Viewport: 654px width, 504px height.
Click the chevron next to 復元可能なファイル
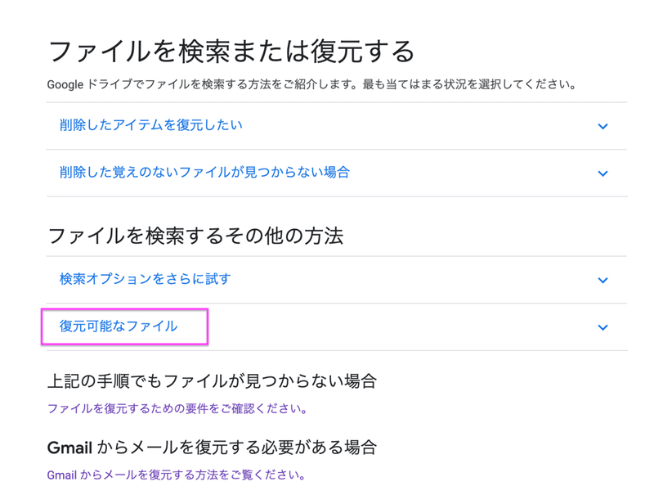[602, 326]
